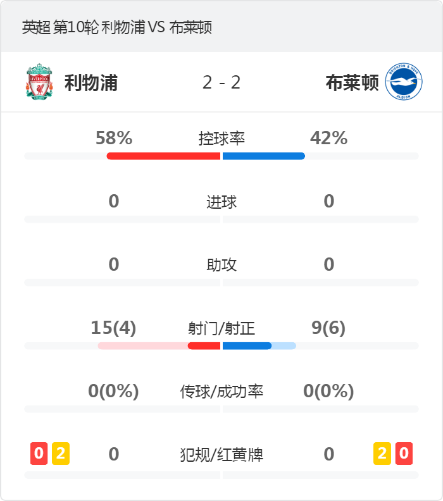Viewport: 443px width, 501px height.
Task: Click the Liverpool club crest icon
Action: 39,82
